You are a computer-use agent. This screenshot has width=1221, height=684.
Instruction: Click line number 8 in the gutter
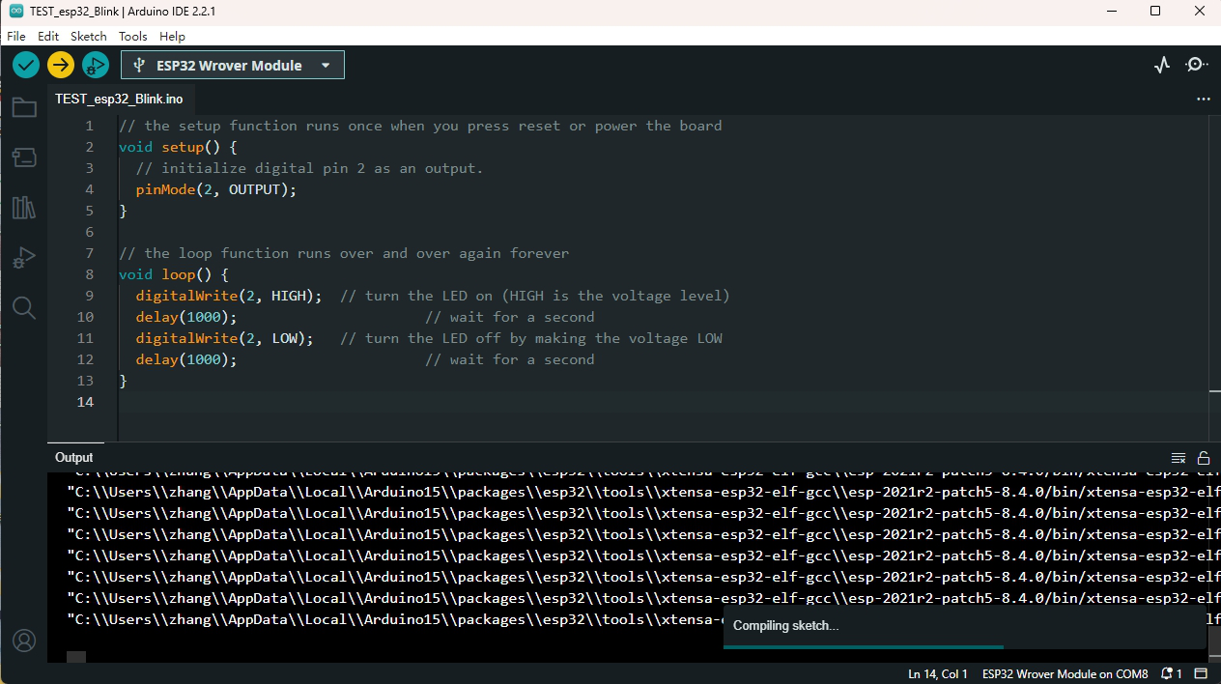pos(90,274)
